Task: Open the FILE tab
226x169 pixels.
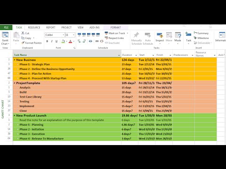Action: [6, 28]
